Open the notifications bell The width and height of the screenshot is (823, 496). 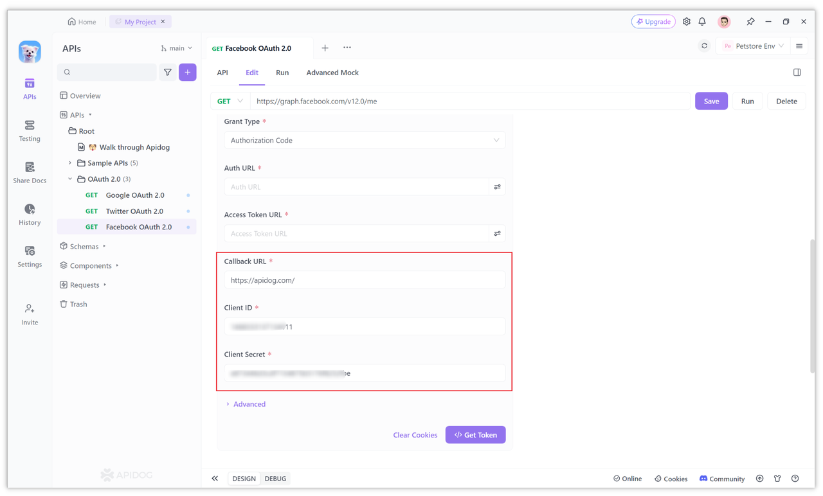point(702,22)
